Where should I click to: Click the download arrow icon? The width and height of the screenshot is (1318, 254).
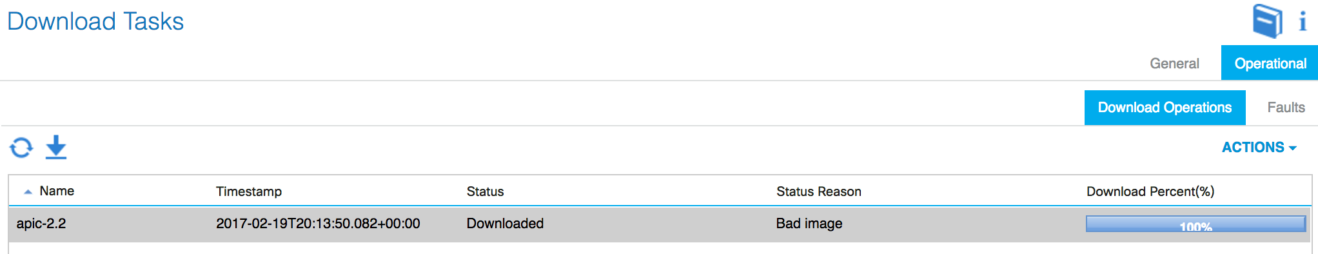(x=56, y=147)
